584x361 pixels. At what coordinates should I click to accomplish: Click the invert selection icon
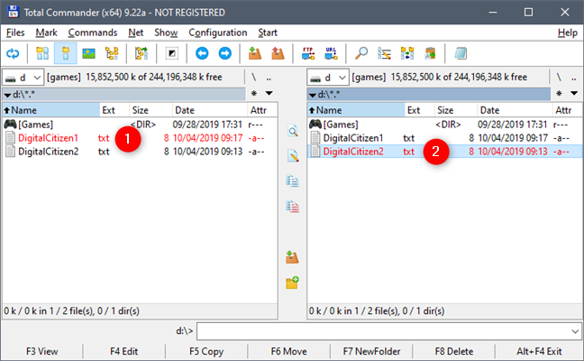[x=172, y=54]
